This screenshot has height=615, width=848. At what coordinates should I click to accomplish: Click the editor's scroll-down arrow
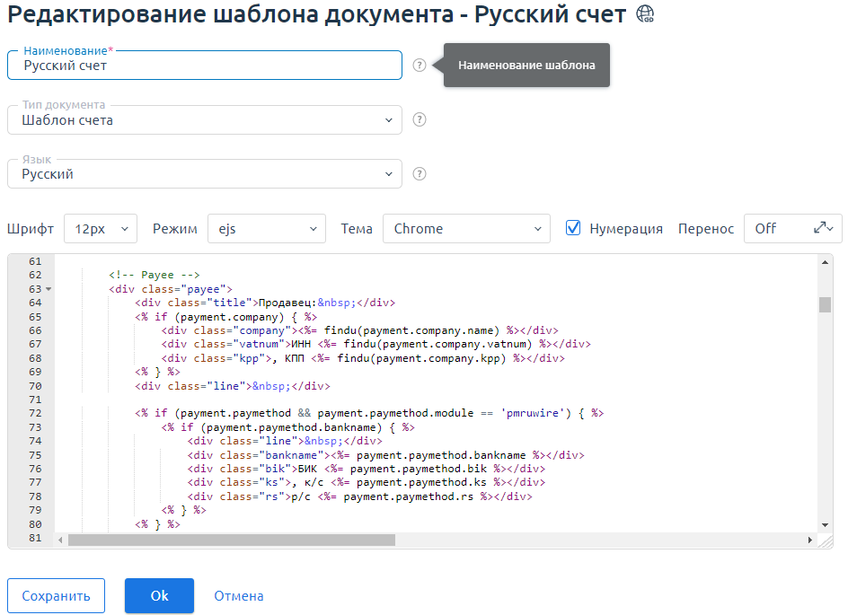(x=825, y=525)
